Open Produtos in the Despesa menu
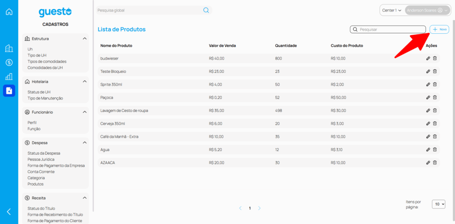455x224 pixels. click(x=36, y=184)
